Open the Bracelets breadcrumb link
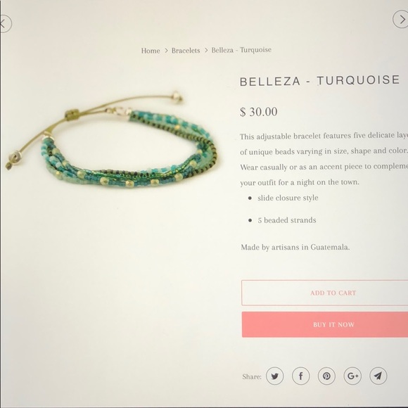 186,51
